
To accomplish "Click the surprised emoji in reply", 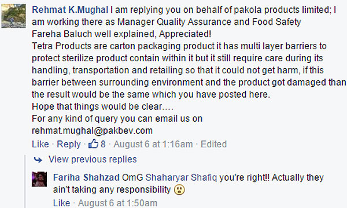I will [x=179, y=190].
